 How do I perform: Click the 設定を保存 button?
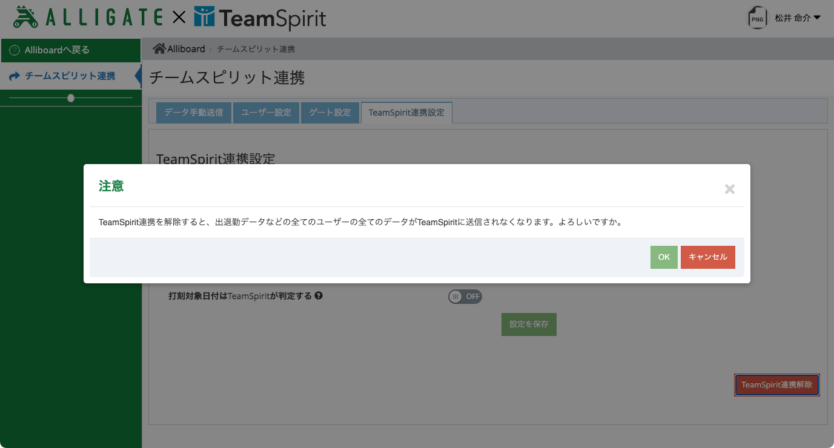529,324
